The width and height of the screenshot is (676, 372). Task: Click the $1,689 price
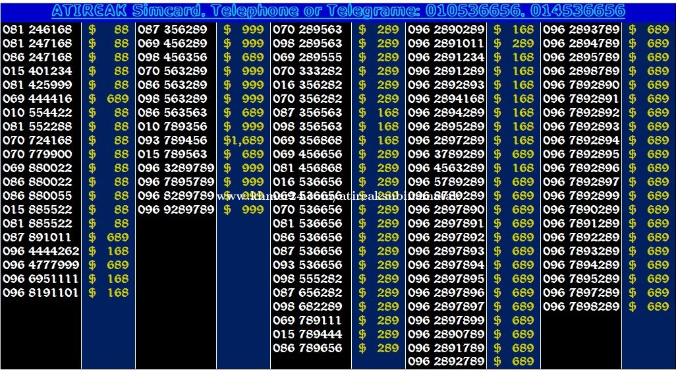(244, 140)
